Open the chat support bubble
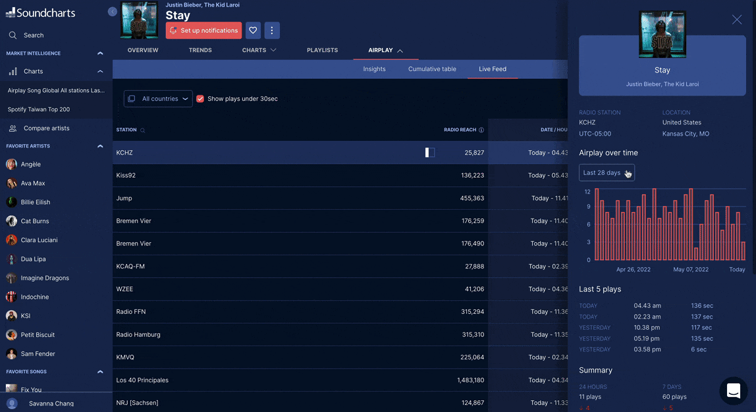The image size is (756, 412). (733, 391)
